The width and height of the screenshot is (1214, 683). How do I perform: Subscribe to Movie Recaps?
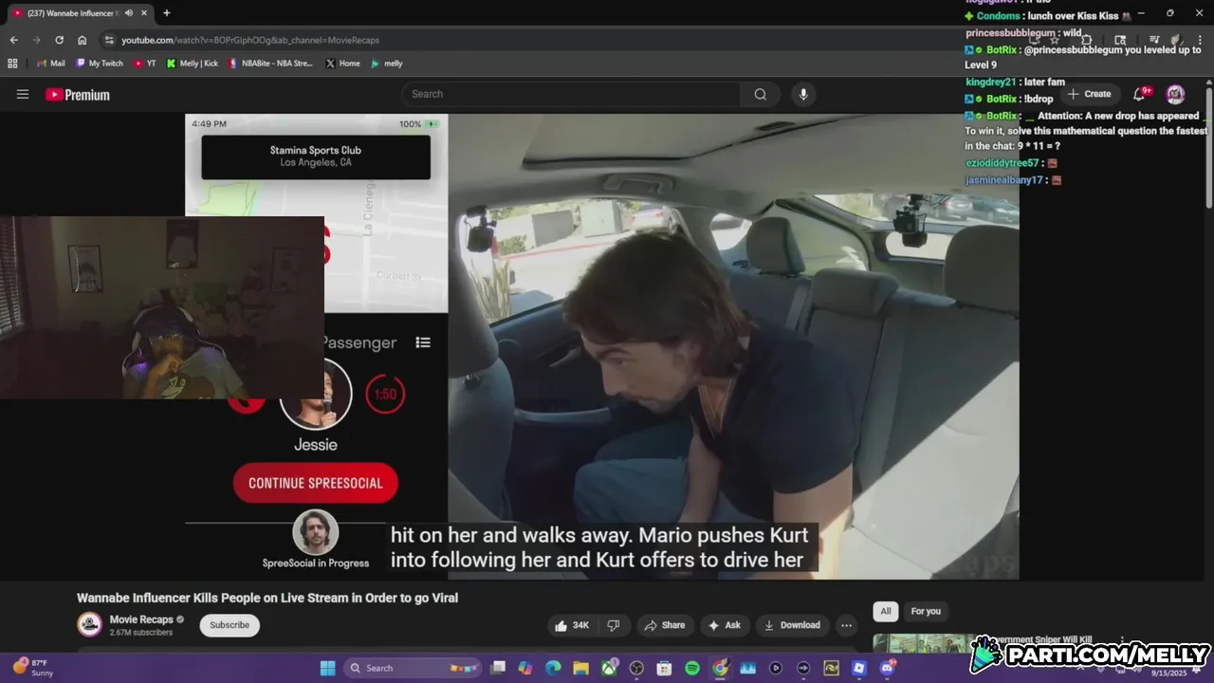click(230, 625)
